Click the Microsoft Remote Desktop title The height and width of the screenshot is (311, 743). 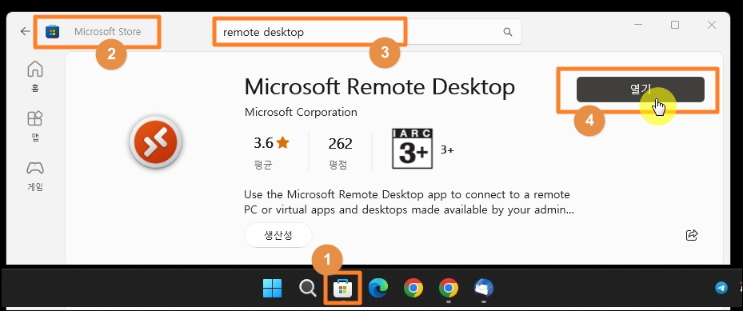380,87
